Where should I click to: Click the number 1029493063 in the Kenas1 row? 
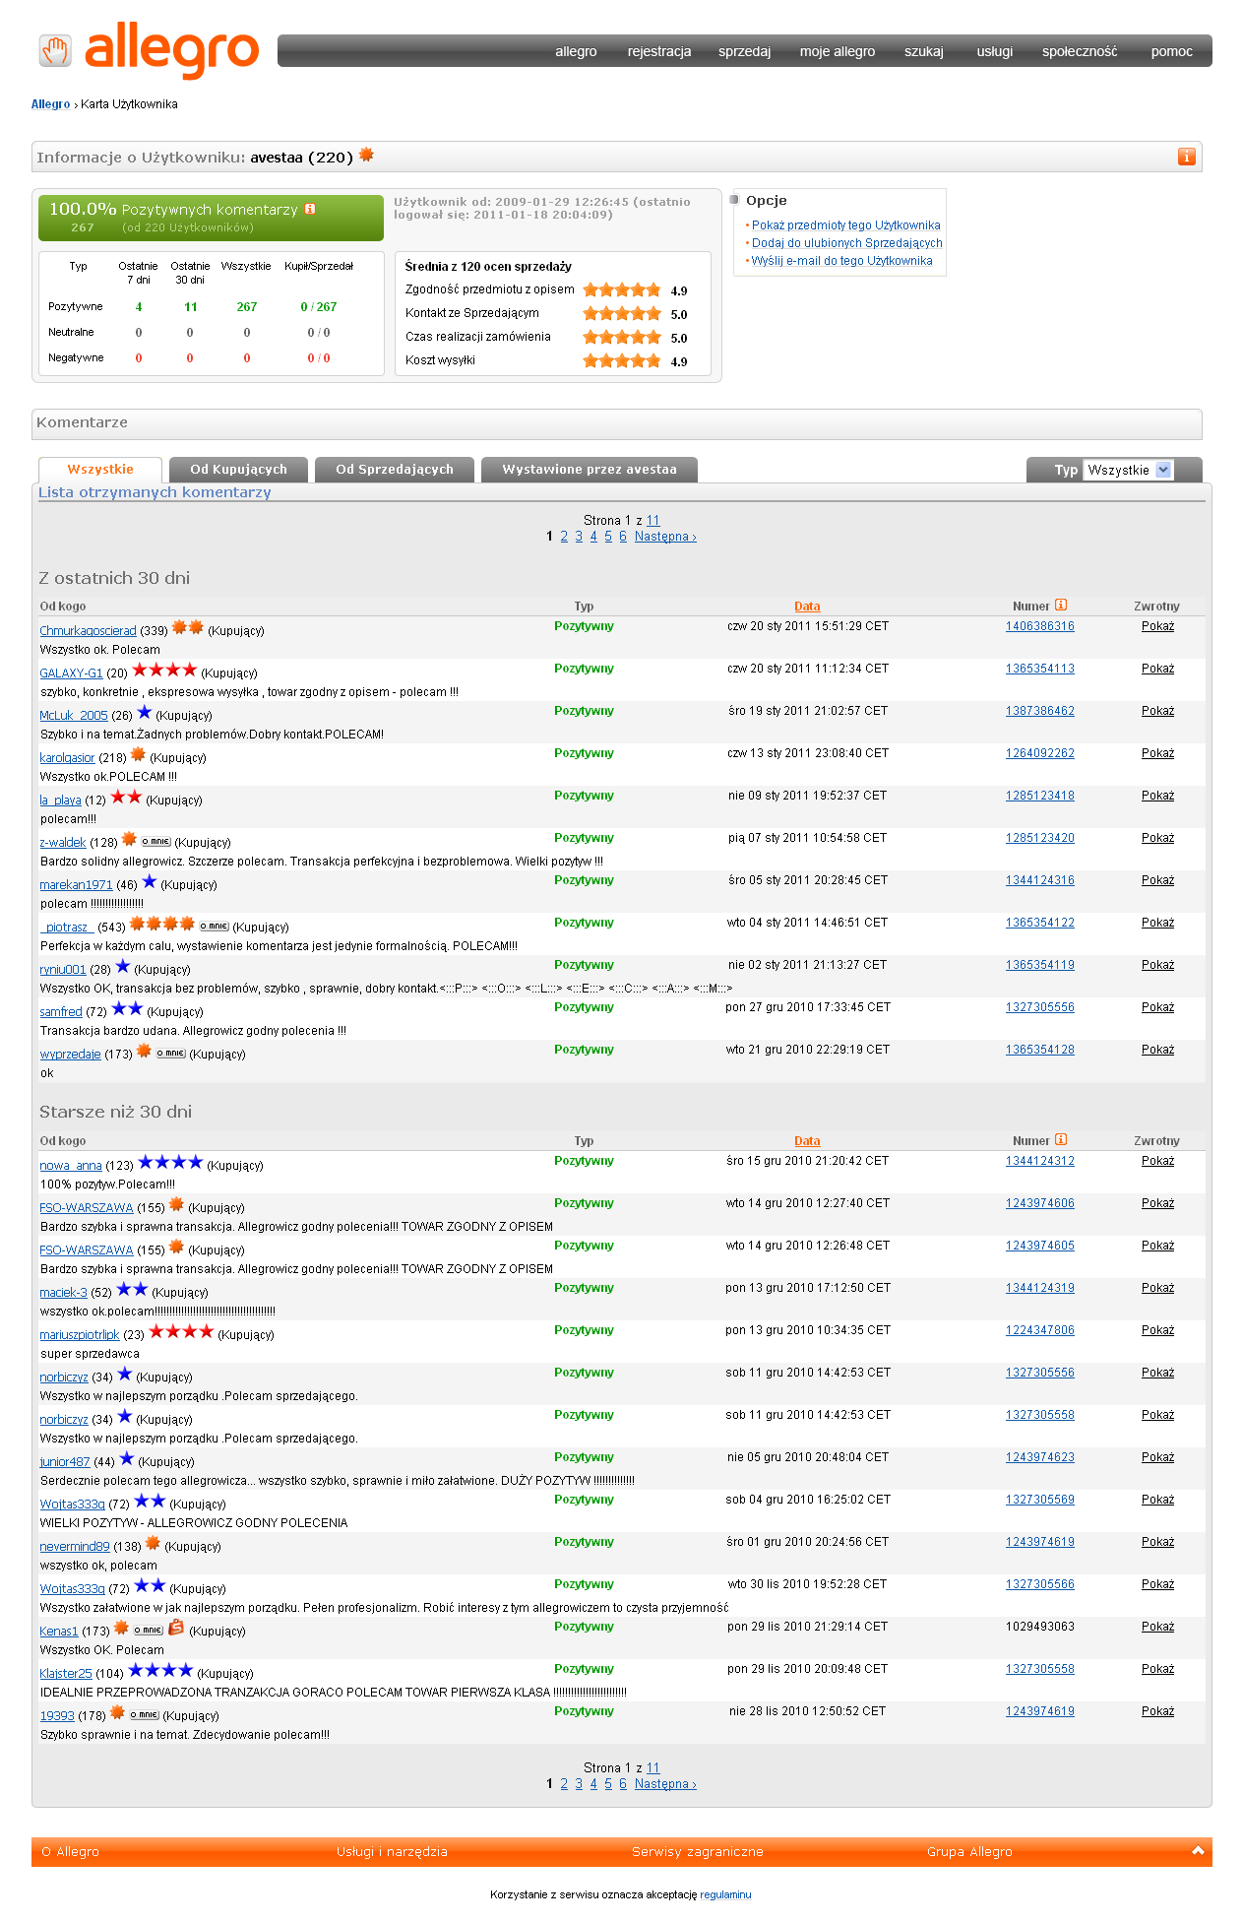point(1040,1627)
